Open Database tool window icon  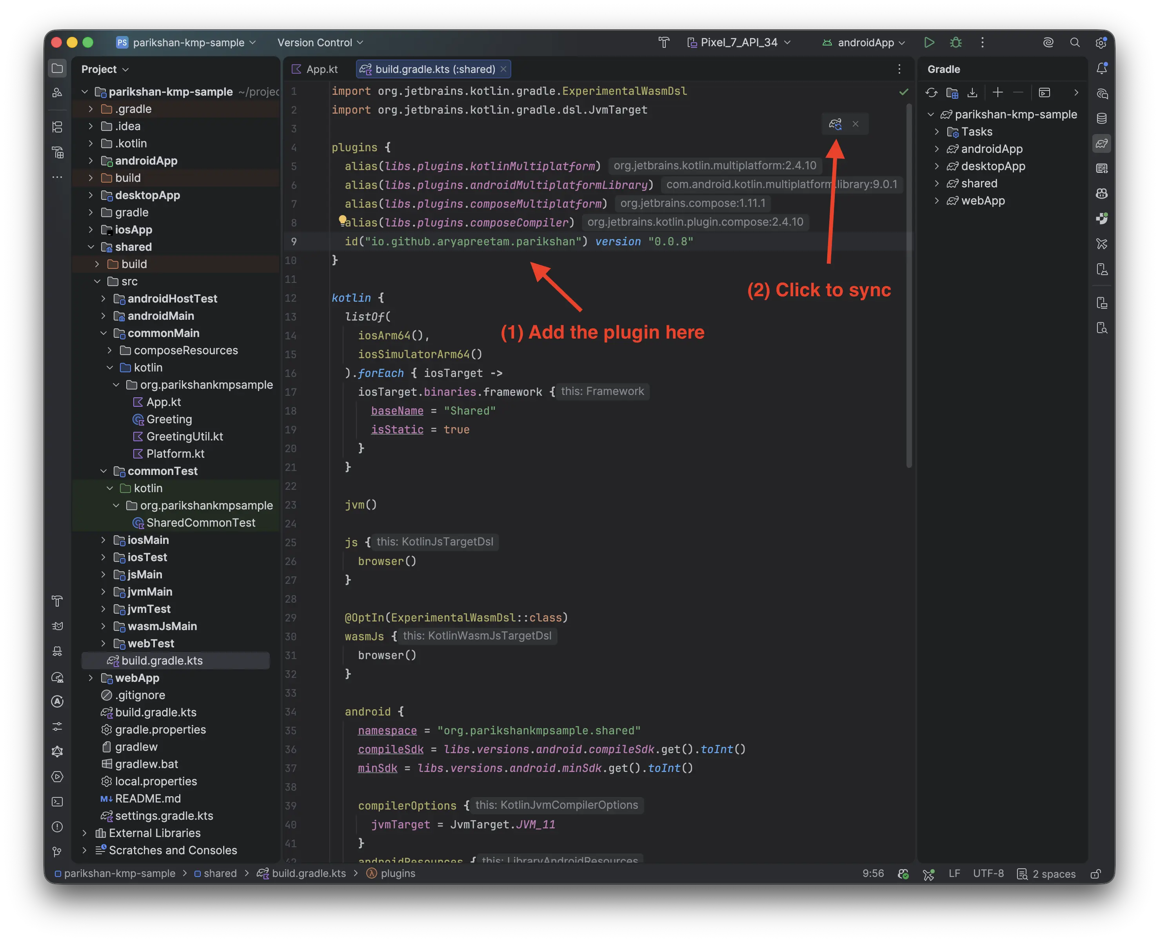pos(1101,118)
